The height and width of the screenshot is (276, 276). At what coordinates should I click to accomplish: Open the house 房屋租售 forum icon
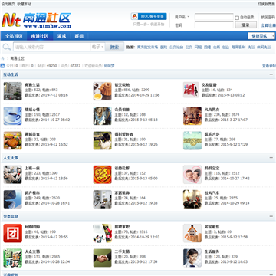(x=192, y=233)
